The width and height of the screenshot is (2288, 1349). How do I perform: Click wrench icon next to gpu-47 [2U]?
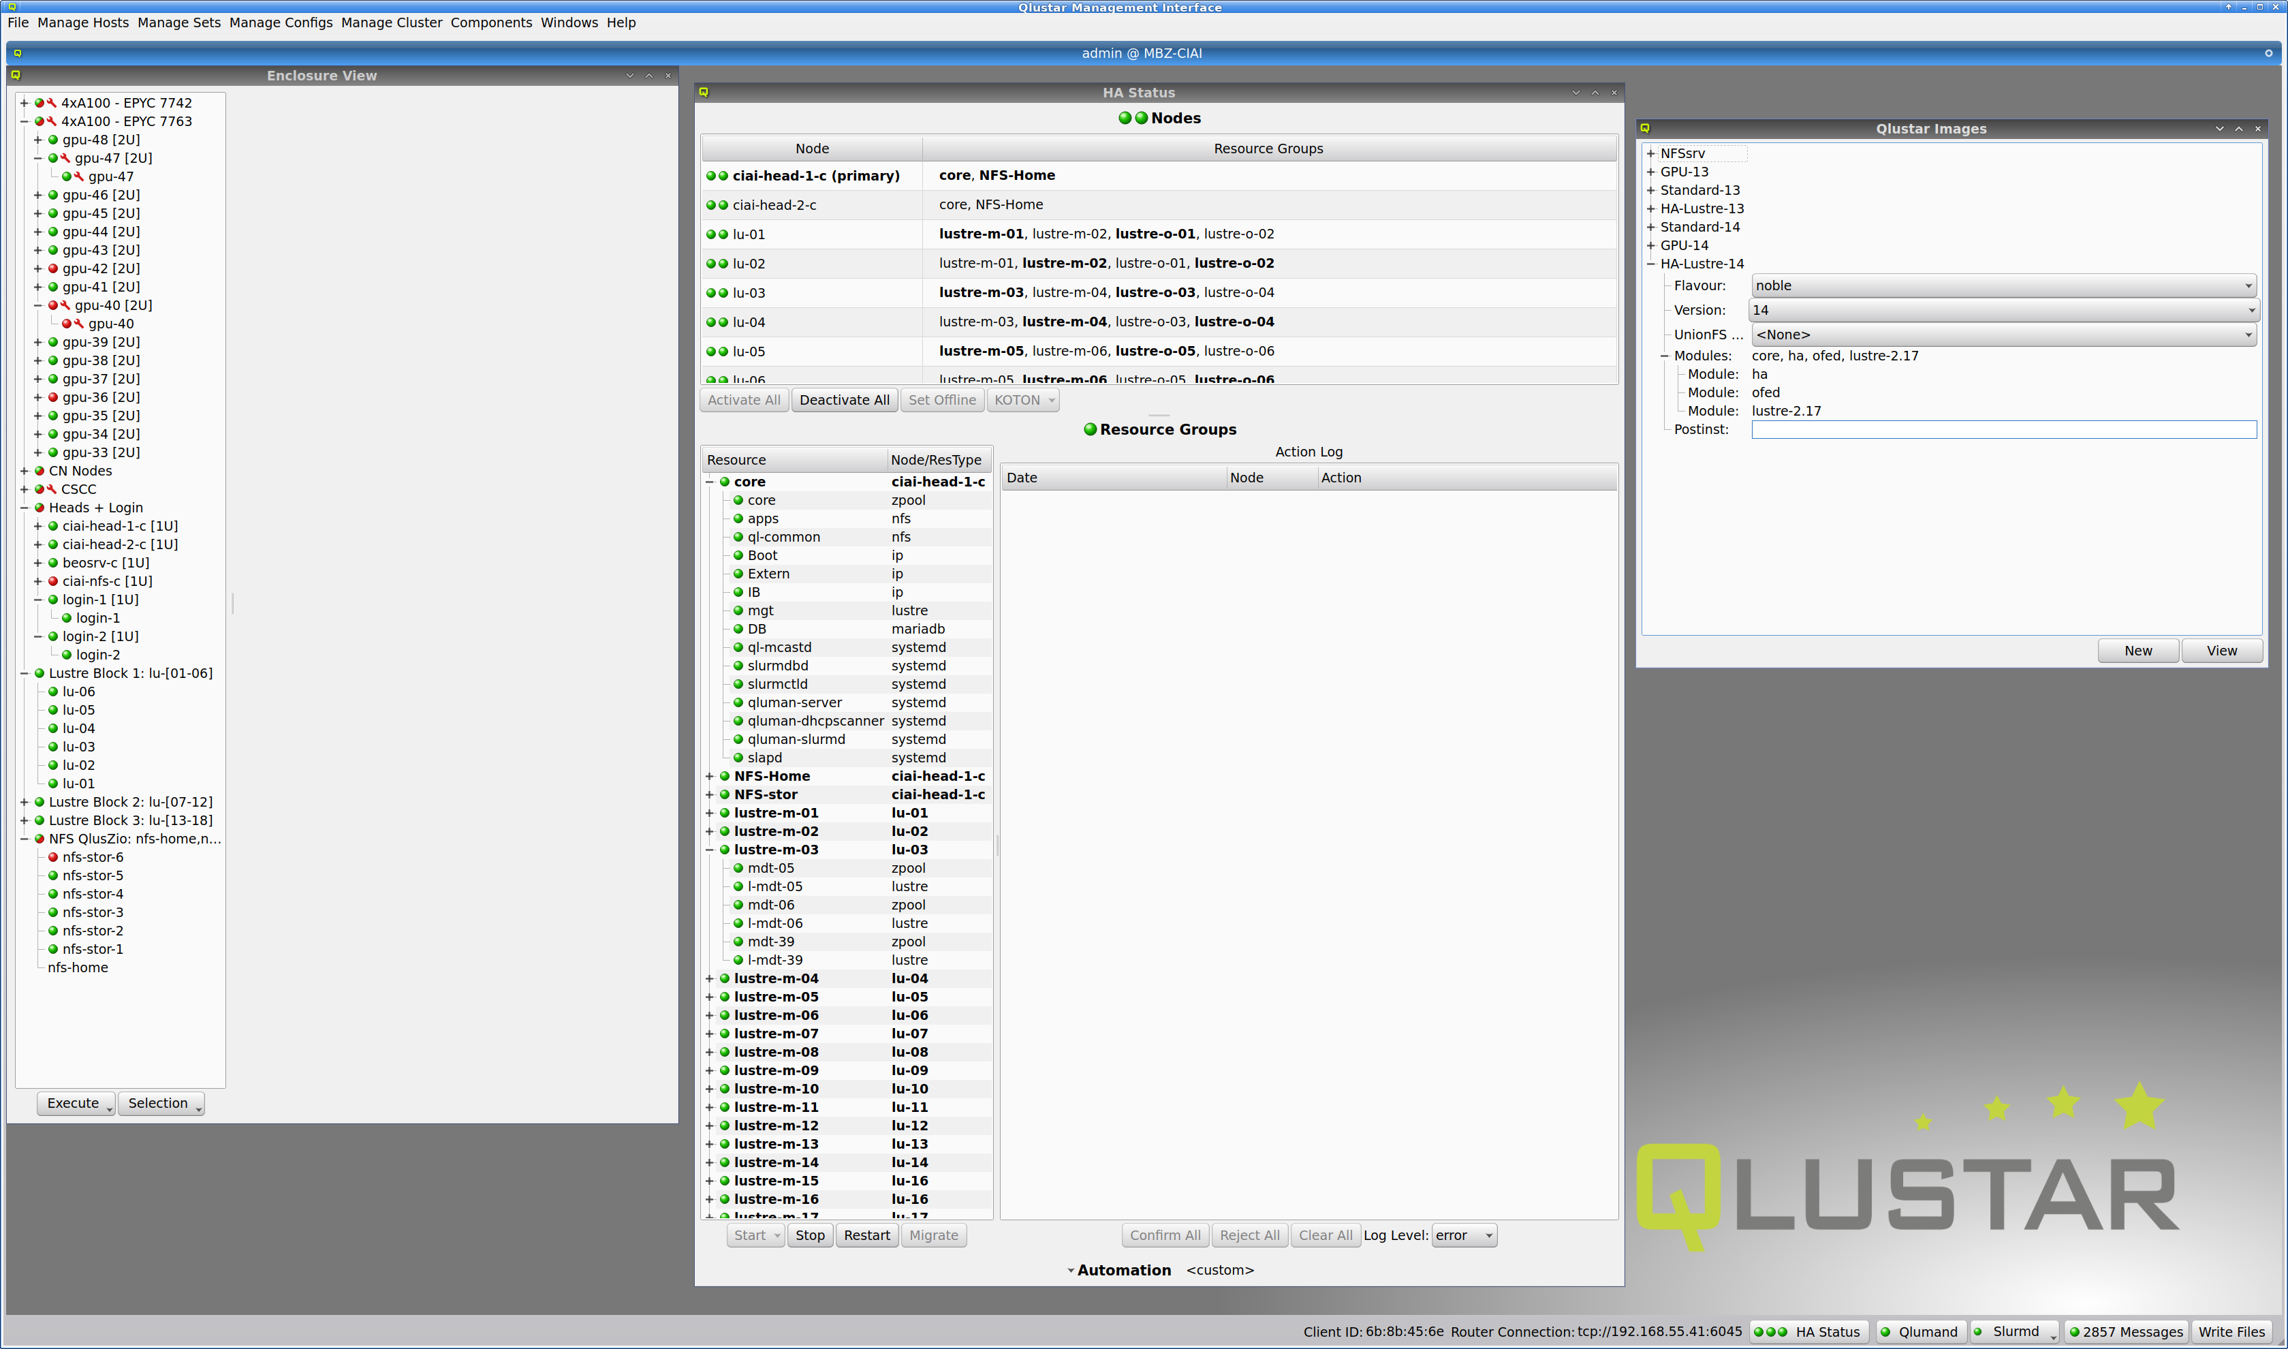click(x=65, y=158)
